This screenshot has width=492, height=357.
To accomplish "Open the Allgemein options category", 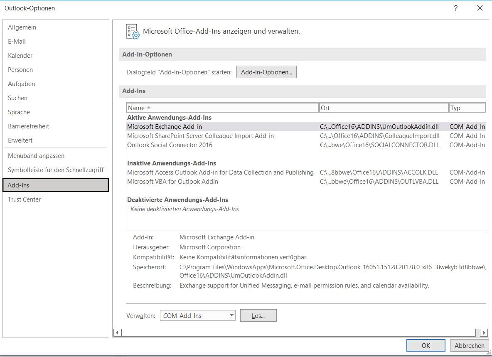I will click(56, 27).
